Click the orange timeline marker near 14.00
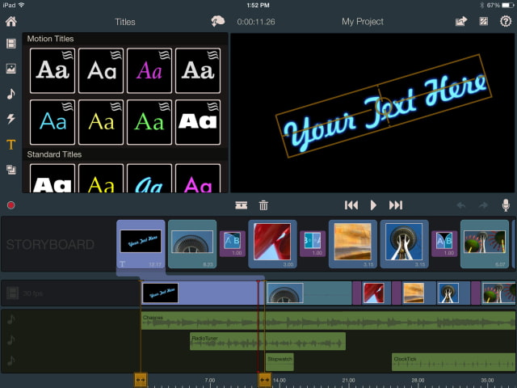The image size is (517, 388). 264,378
